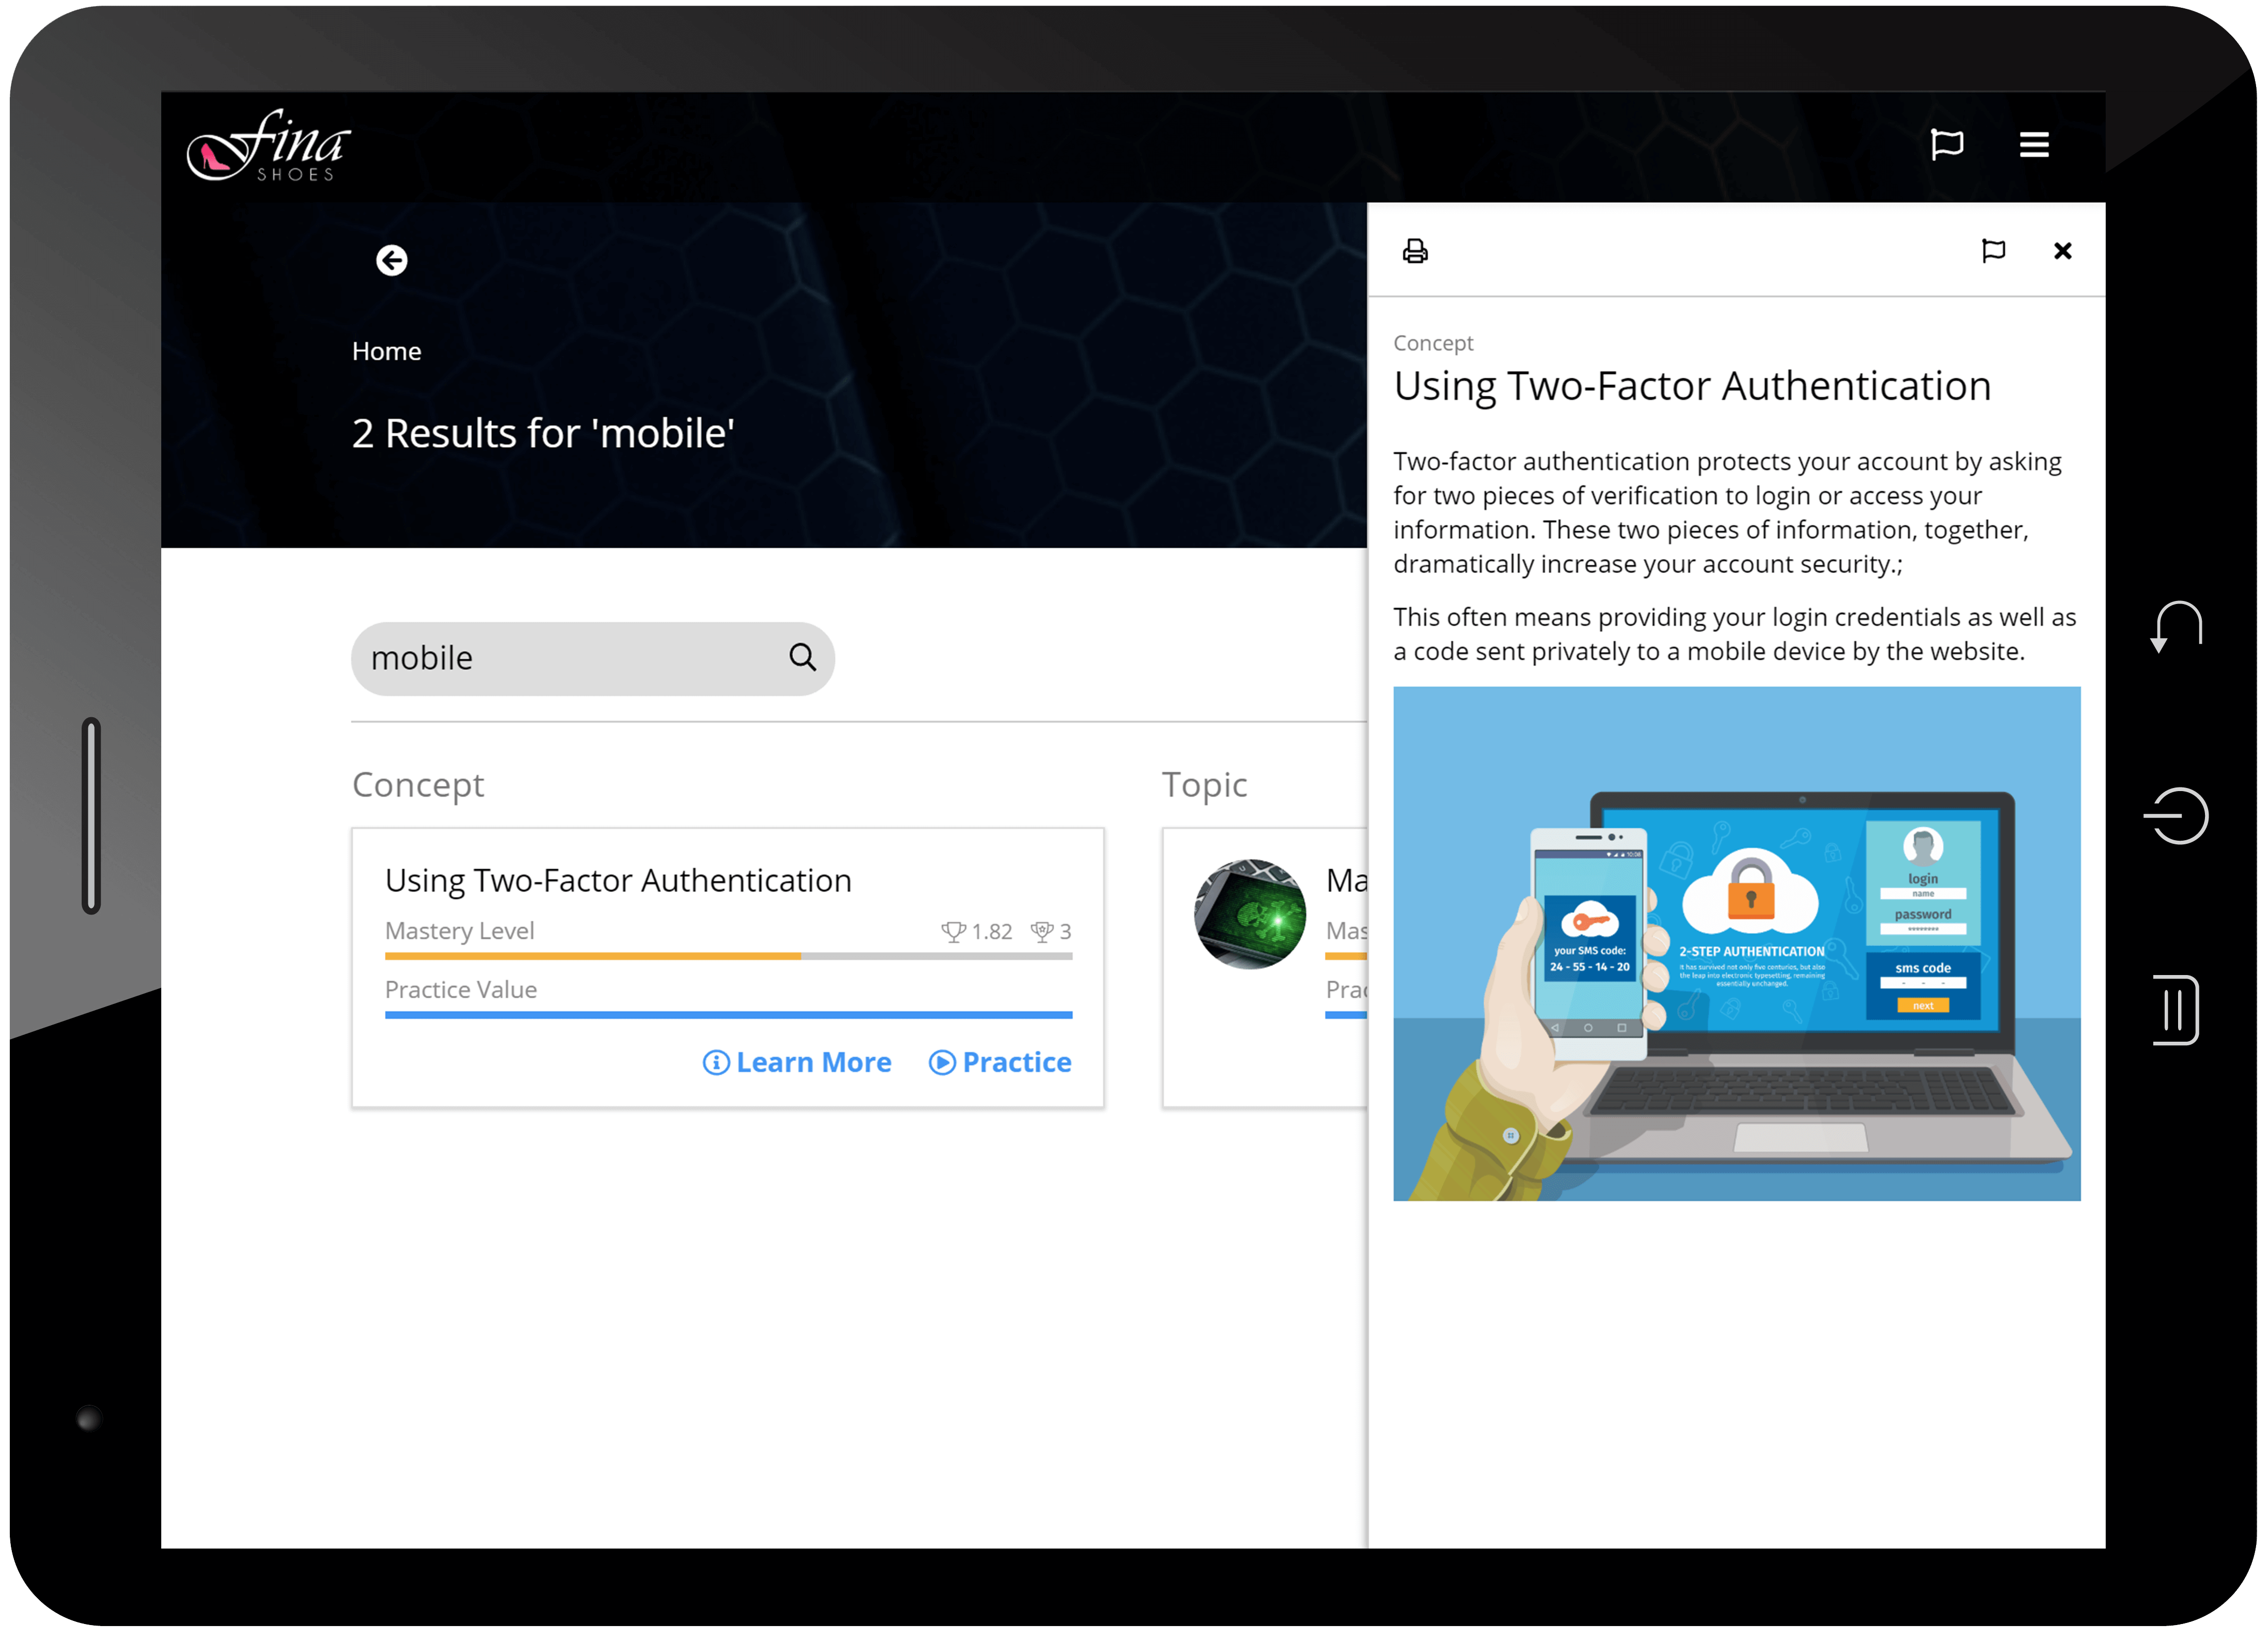The image size is (2268, 1639).
Task: Click the Mastery Level label
Action: click(459, 931)
